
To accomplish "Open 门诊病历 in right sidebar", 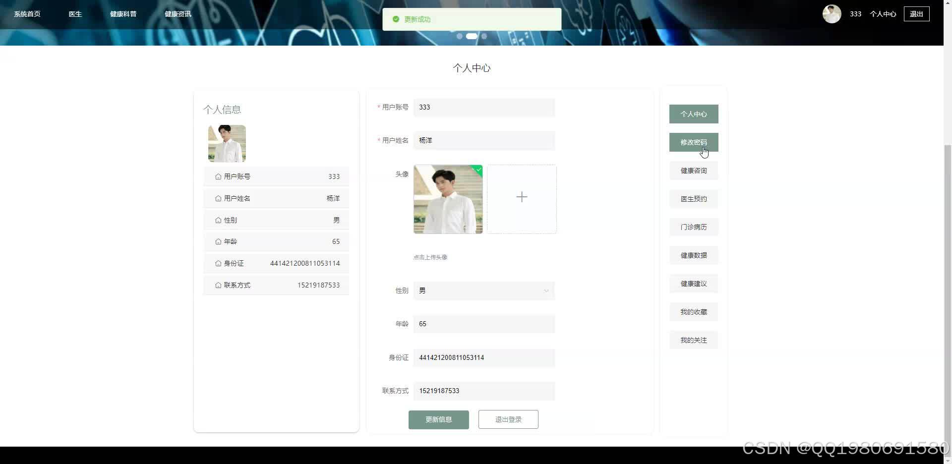I will (694, 227).
